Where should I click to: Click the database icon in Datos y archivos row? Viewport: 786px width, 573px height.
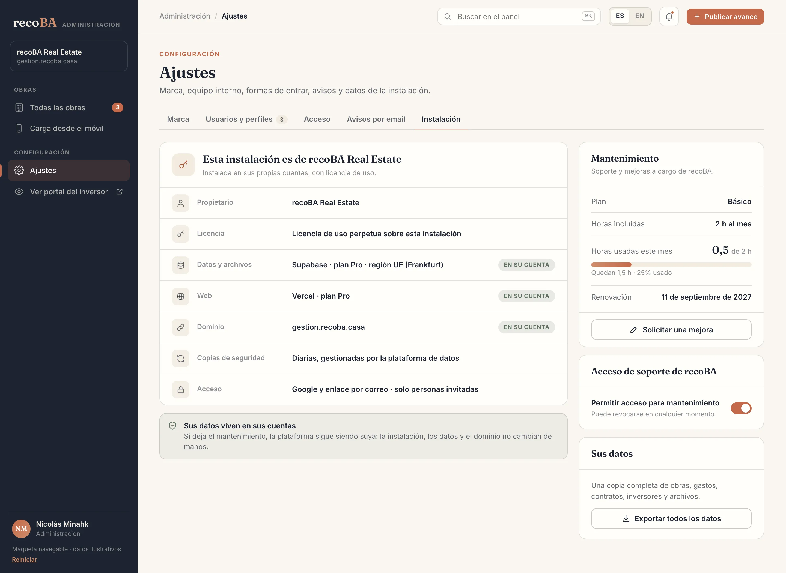tap(181, 265)
